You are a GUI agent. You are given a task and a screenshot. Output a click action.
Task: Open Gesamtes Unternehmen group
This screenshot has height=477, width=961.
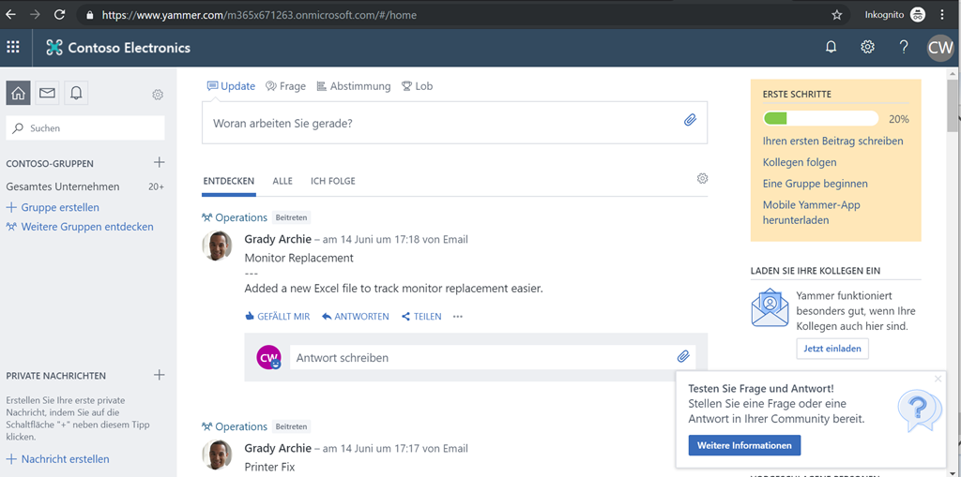click(x=63, y=186)
